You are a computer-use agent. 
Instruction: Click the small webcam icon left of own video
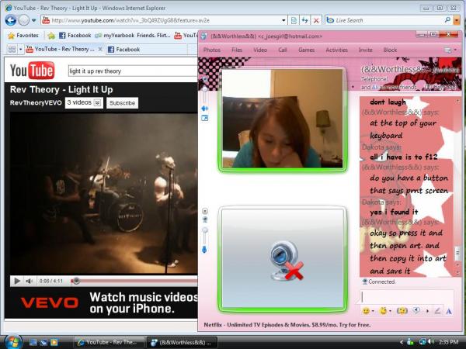(205, 219)
